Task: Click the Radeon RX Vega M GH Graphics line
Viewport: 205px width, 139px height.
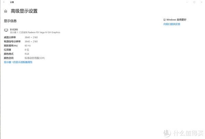Action: (35, 32)
